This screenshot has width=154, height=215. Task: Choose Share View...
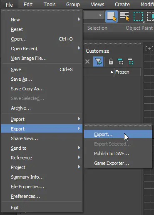tap(42, 138)
